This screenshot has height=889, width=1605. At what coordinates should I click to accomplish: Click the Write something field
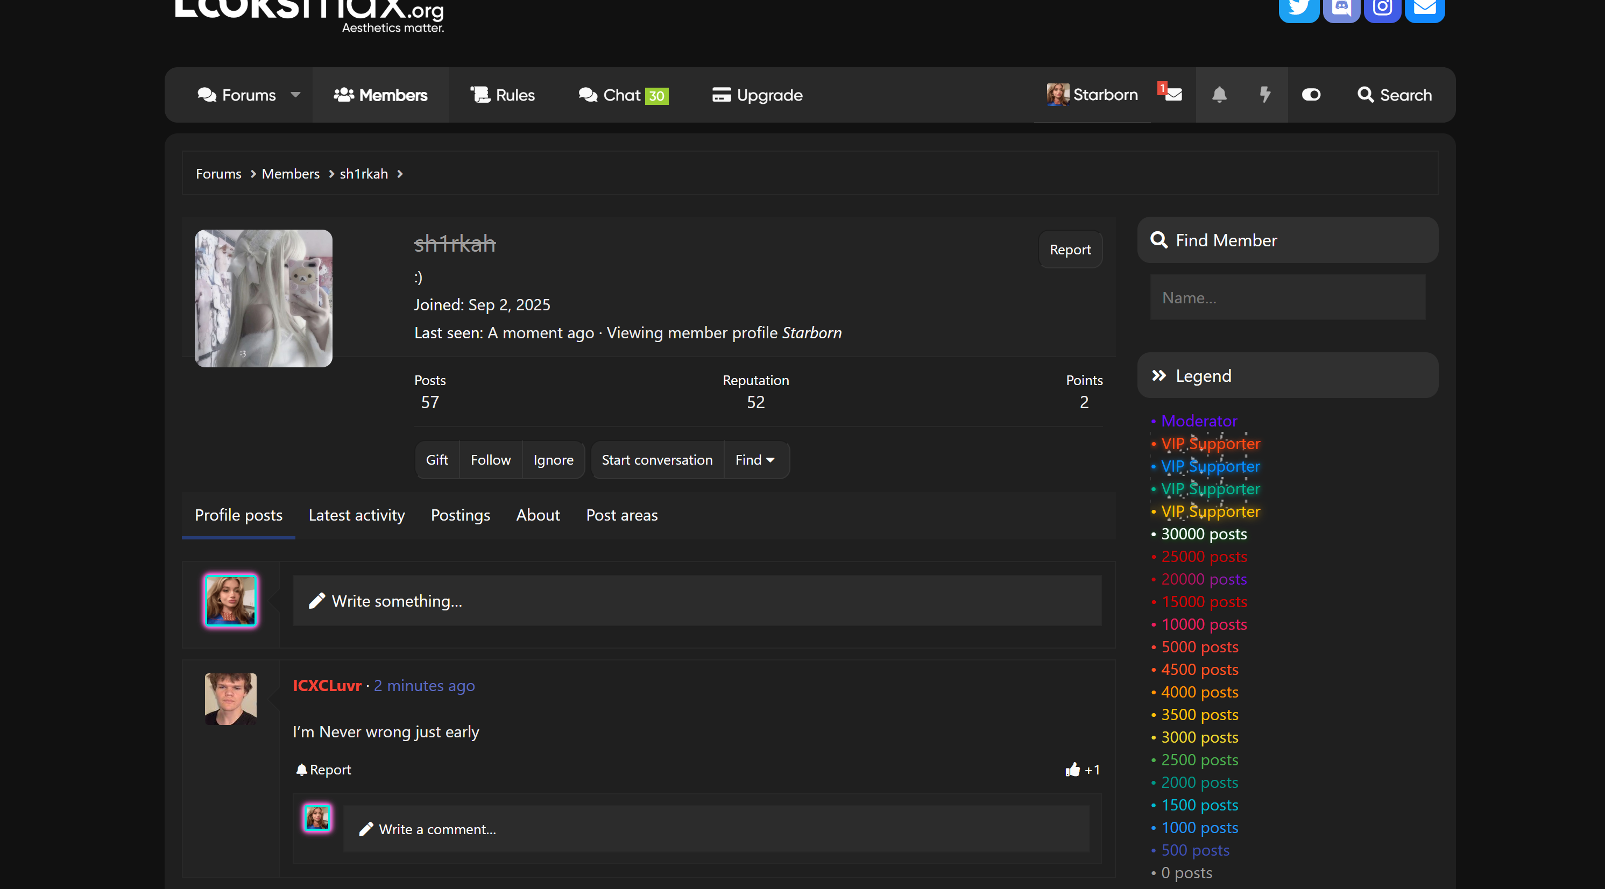pyautogui.click(x=697, y=601)
